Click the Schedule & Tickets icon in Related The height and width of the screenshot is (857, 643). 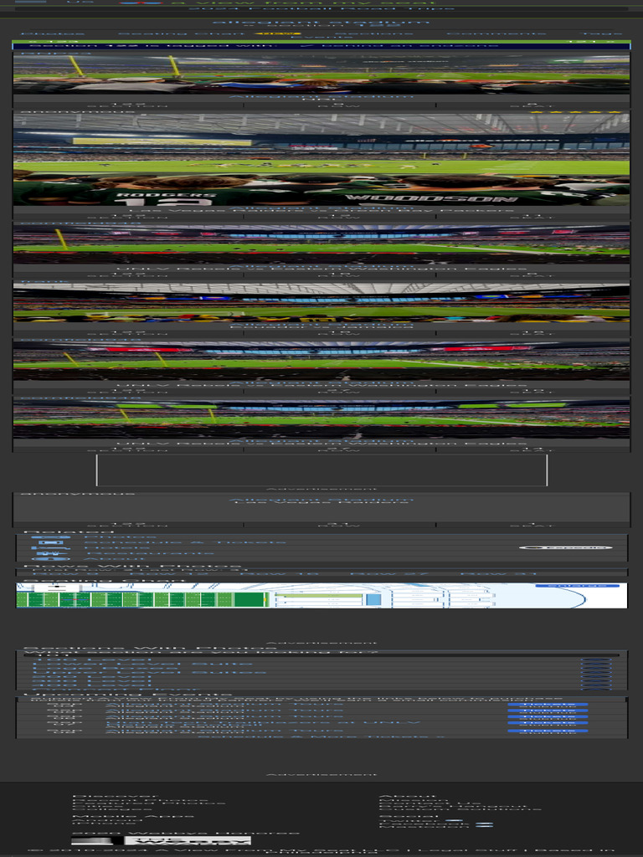pos(50,542)
